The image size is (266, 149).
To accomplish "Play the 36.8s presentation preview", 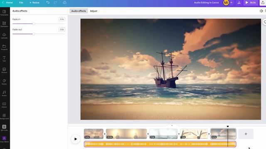I will click(251, 2).
